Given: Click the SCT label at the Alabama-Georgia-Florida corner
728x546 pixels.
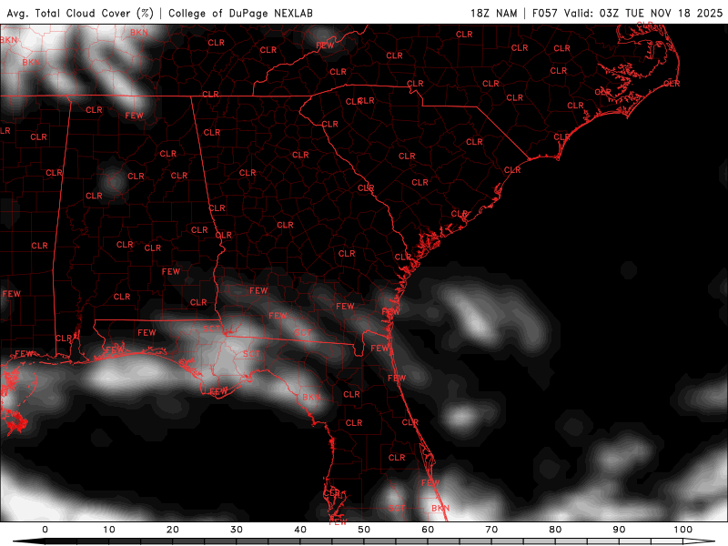Looking at the screenshot, I should 212,329.
